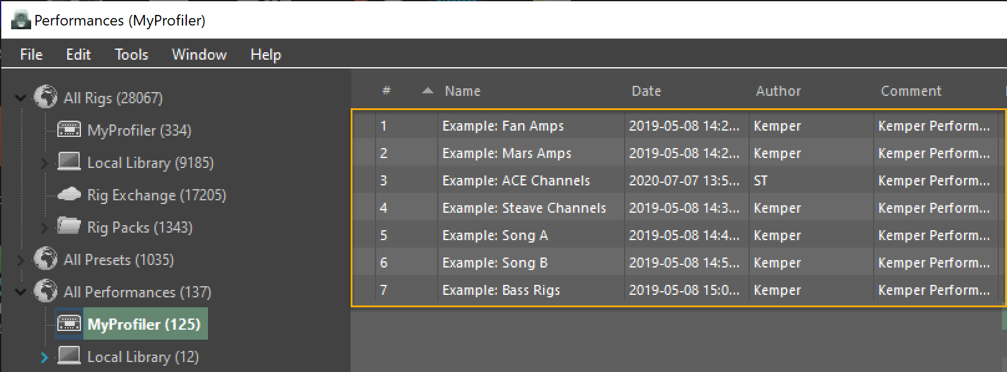Screen dimensions: 1007x372
Task: Collapse the All Performances tree node
Action: click(x=21, y=292)
